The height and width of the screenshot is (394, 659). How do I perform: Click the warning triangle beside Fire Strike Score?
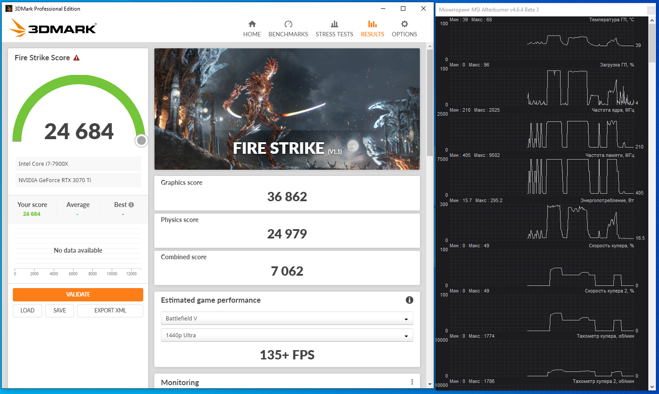[76, 58]
